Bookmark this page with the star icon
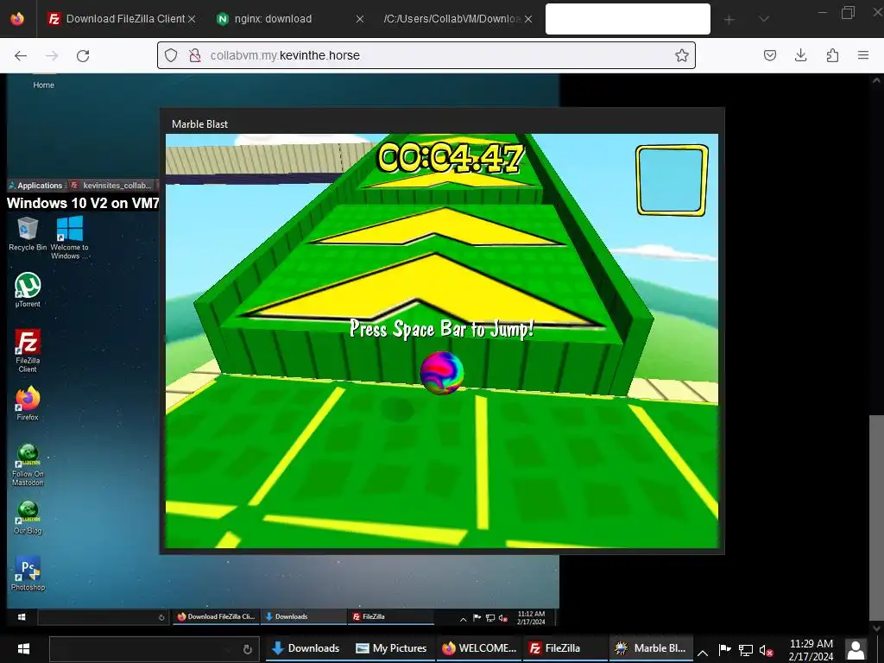Viewport: 884px width, 663px height. tap(682, 55)
